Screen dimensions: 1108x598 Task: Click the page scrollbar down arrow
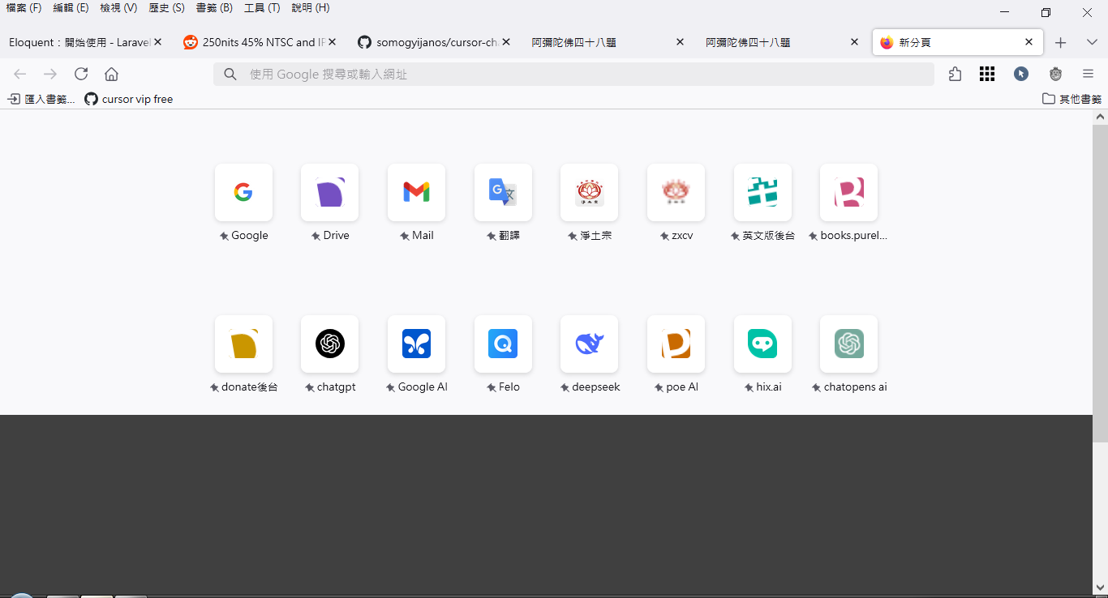pos(1101,587)
